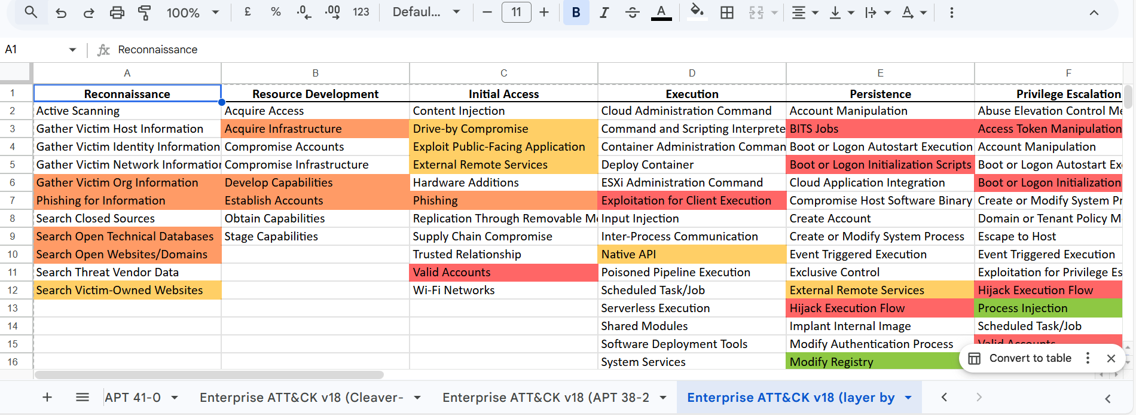Select the BITS Jobs cell

click(x=880, y=129)
